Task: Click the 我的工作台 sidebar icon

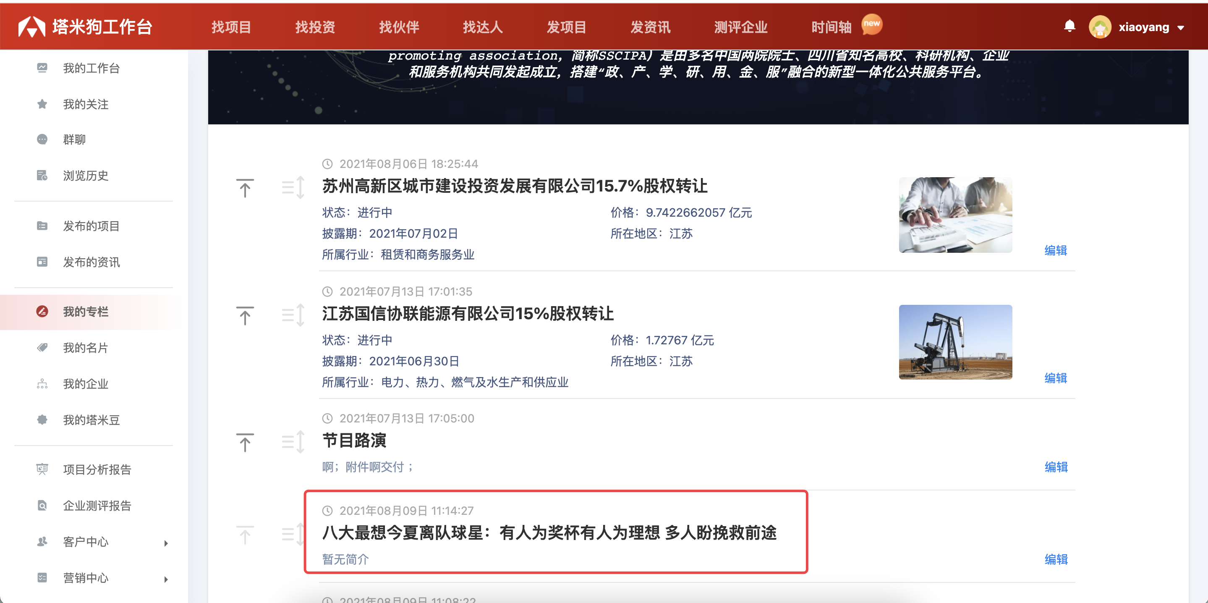Action: tap(42, 68)
